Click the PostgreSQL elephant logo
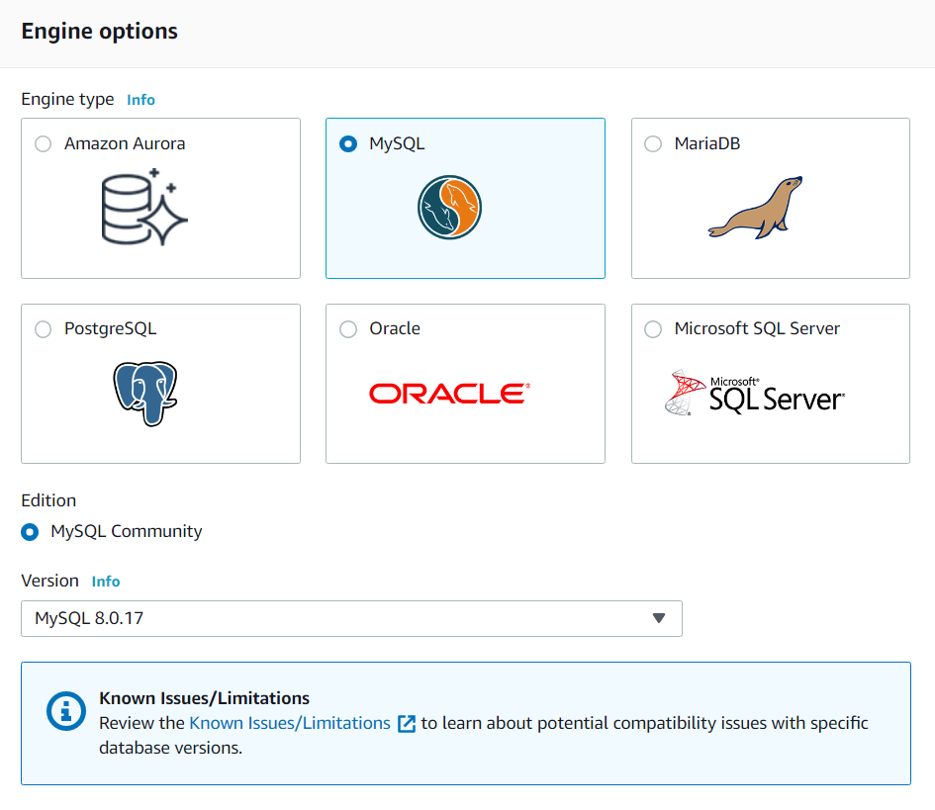935x810 pixels. (144, 394)
